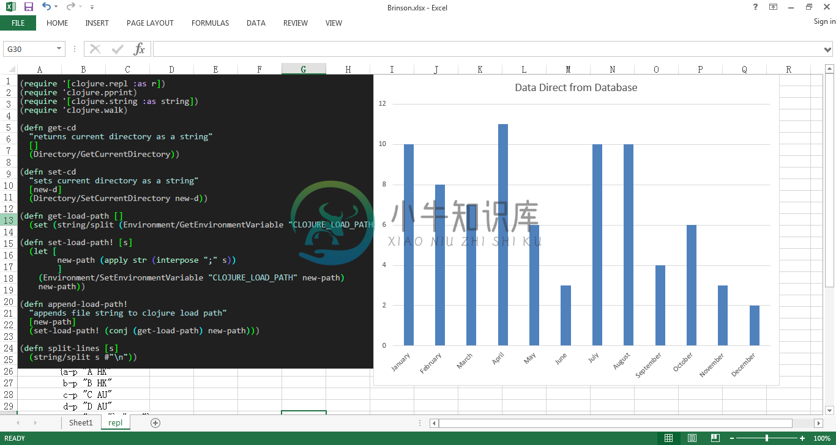Add a new sheet with plus button
Viewport: 836px width, 445px height.
[x=155, y=422]
